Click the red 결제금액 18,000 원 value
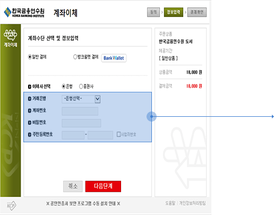Viewport: 274px width, 215px height. (194, 86)
